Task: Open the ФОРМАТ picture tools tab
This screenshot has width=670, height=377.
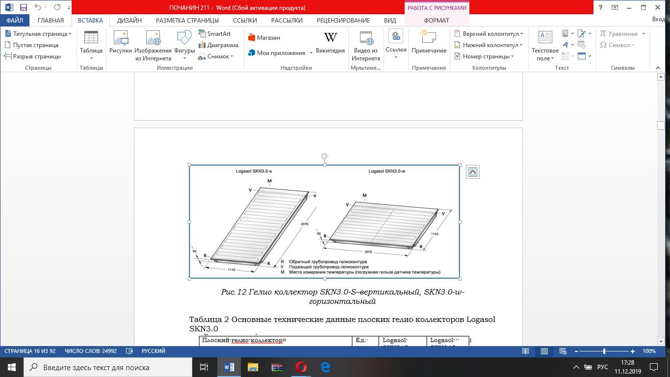Action: coord(437,21)
